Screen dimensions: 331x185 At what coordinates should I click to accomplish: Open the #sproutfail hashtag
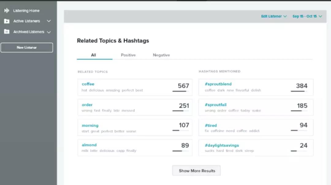(x=216, y=105)
